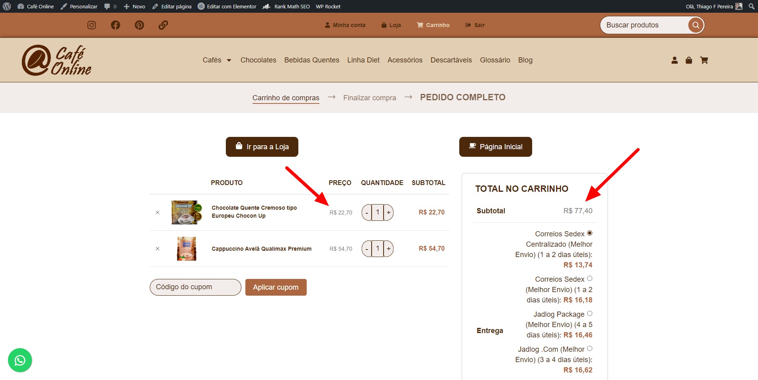Open Cappuccino Avelã Qualimax product thumbnail
Screen dimensions: 758x380
click(x=186, y=249)
